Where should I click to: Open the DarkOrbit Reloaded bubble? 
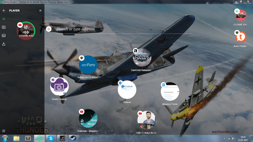(x=142, y=57)
